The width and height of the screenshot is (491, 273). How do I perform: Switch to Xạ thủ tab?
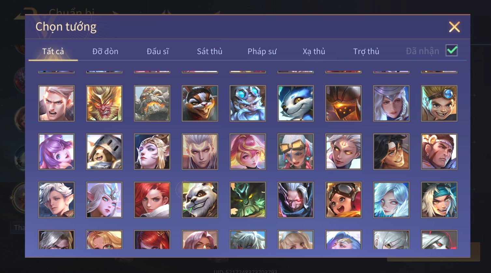pos(314,51)
